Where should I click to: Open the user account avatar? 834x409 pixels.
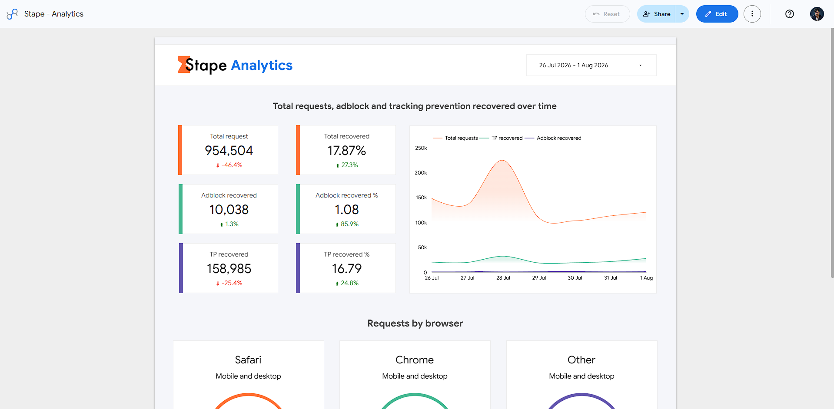[x=817, y=14]
